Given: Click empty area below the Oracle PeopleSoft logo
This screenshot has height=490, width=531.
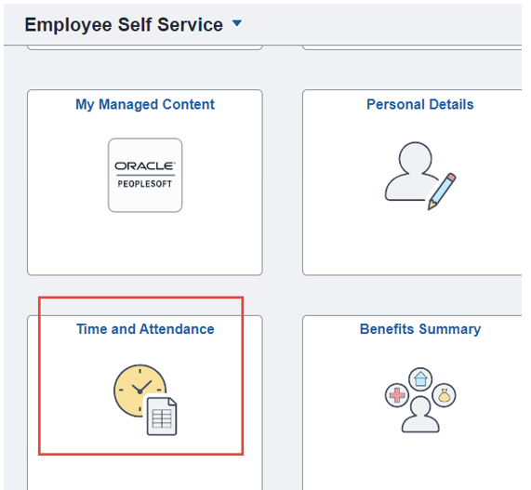Looking at the screenshot, I should tap(145, 244).
